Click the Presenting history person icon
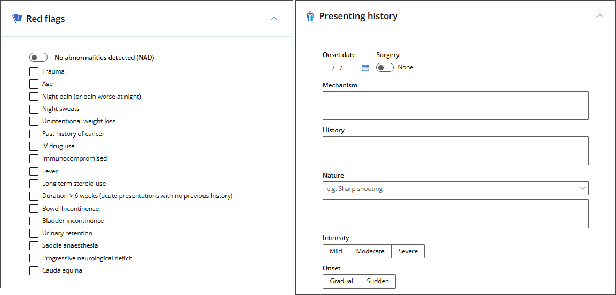Image resolution: width=616 pixels, height=295 pixels. [310, 17]
